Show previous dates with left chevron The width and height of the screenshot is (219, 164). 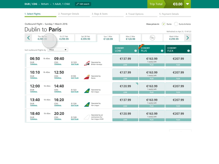click(x=28, y=38)
